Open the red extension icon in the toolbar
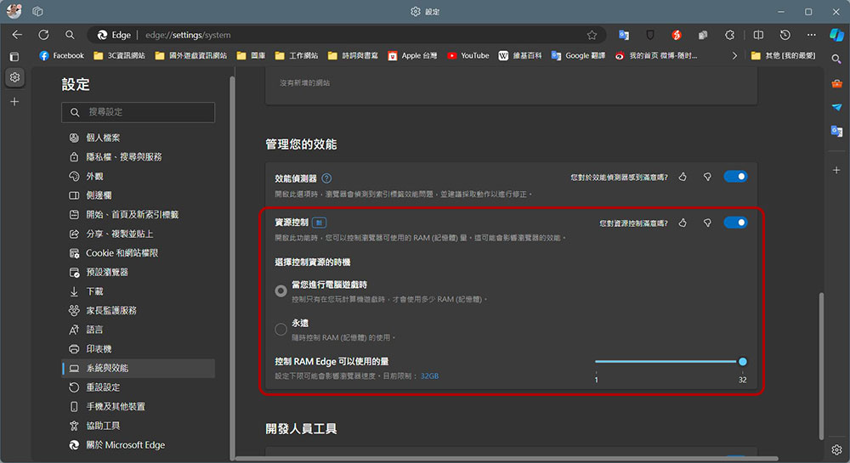850x463 pixels. 677,35
